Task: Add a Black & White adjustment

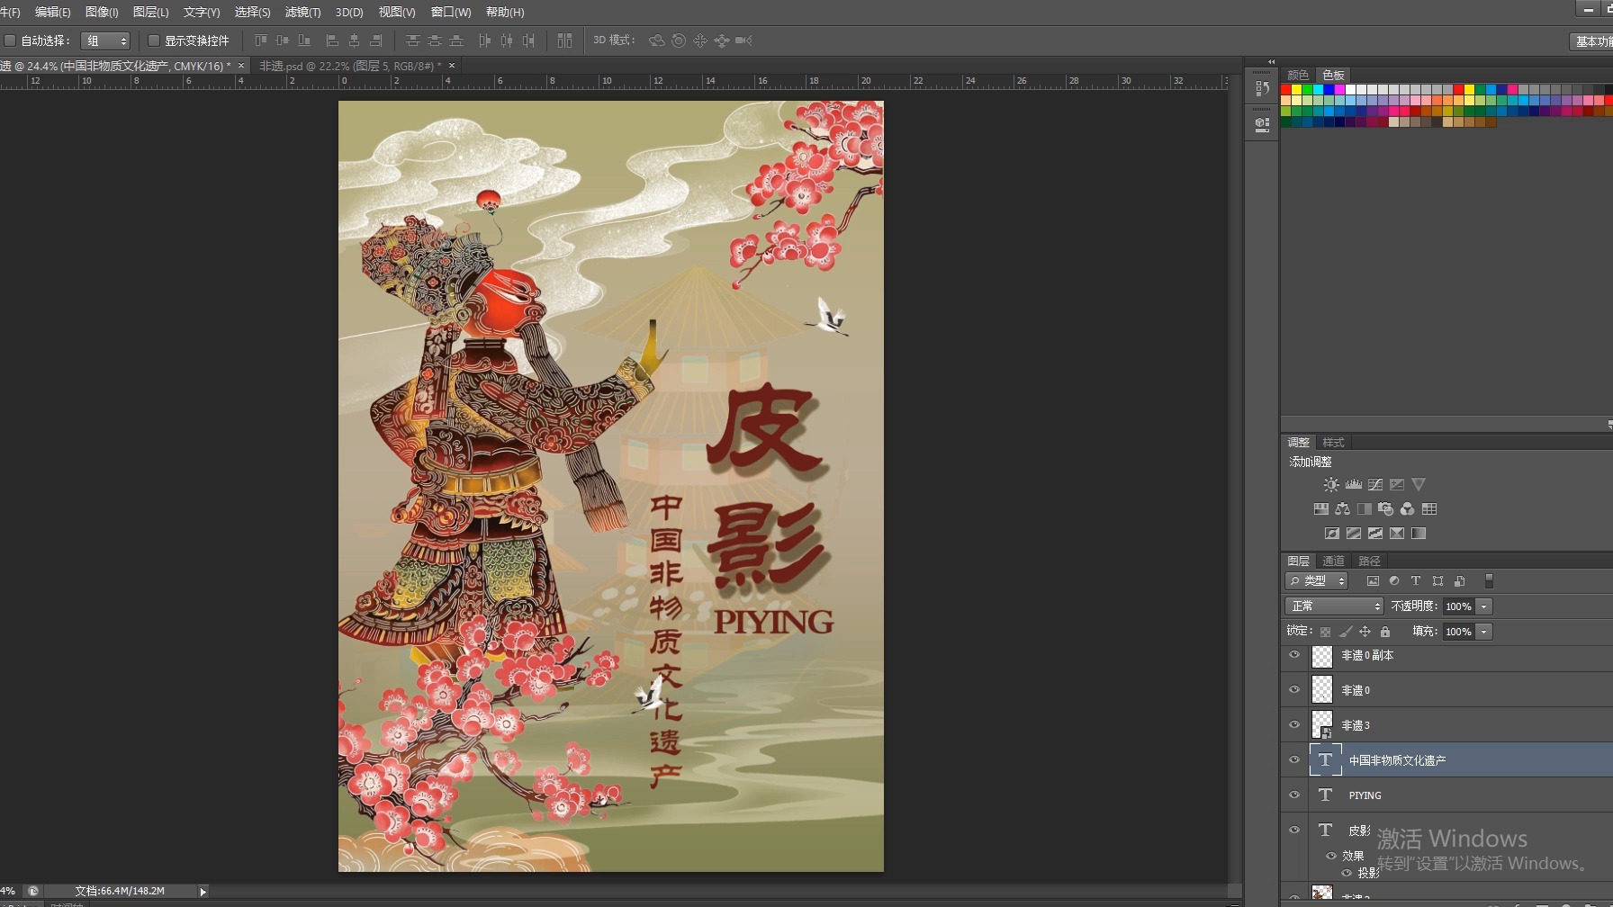Action: [x=1364, y=508]
